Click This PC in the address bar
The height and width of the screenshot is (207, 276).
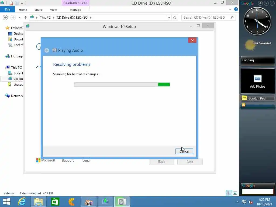[45, 18]
